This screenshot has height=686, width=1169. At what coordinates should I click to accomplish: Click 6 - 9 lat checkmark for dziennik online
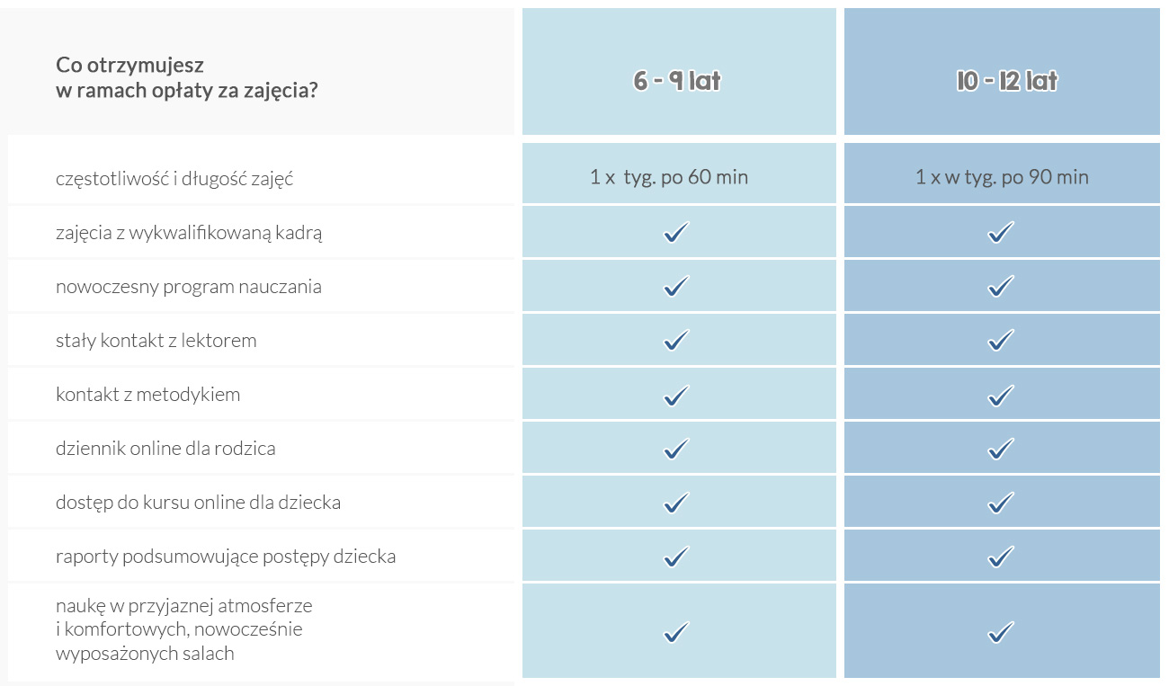(x=676, y=448)
